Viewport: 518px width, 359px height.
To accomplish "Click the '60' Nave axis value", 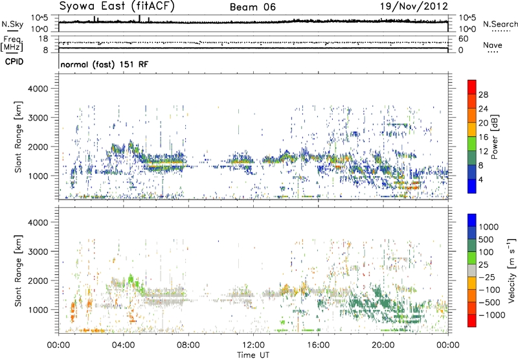I will [463, 39].
